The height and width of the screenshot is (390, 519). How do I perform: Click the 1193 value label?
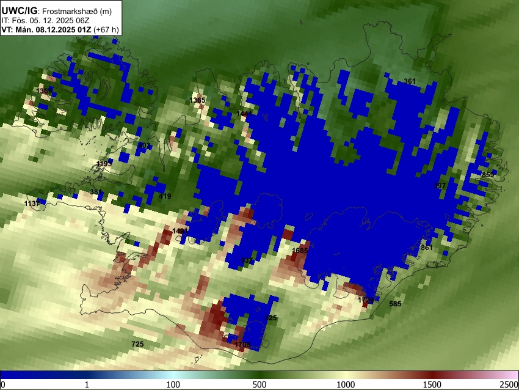click(x=104, y=164)
